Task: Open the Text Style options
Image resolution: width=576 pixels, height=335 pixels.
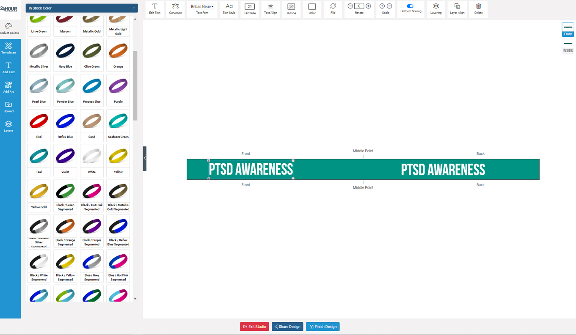Action: pos(229,9)
